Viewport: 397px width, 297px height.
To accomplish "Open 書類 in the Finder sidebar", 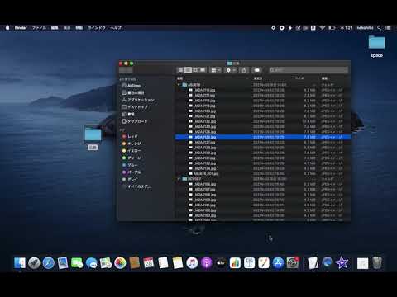I will click(x=128, y=114).
